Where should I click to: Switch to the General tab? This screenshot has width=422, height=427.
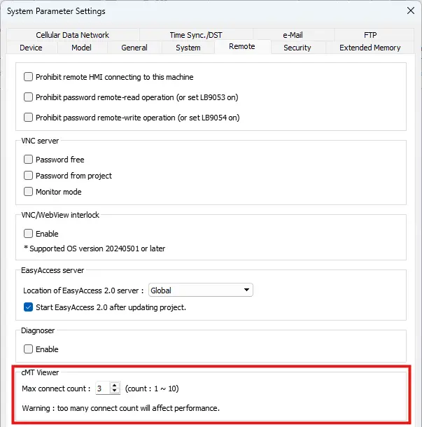pyautogui.click(x=134, y=48)
